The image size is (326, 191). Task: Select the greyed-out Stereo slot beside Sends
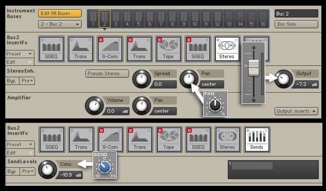point(227,140)
